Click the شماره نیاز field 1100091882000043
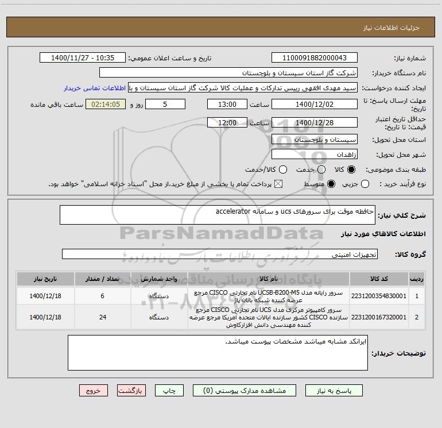The width and height of the screenshot is (442, 428). (x=315, y=57)
